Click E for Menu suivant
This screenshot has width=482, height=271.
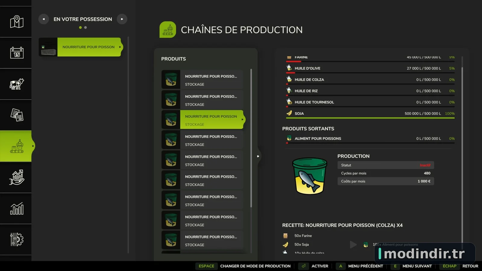[x=395, y=266]
